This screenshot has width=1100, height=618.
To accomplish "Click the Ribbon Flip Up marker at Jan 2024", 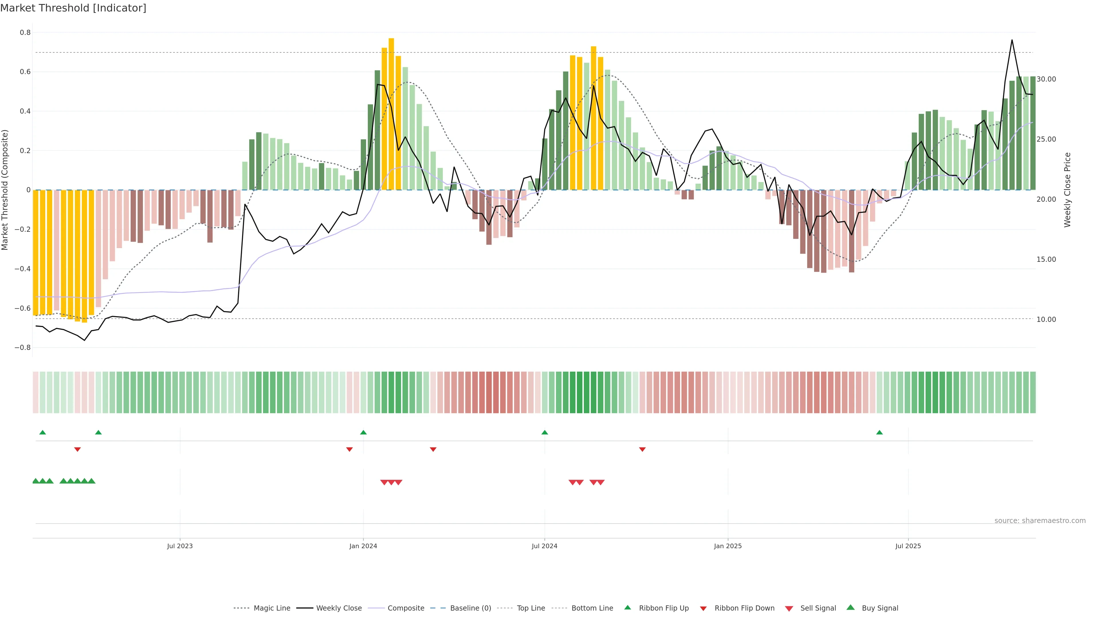I will (x=364, y=433).
